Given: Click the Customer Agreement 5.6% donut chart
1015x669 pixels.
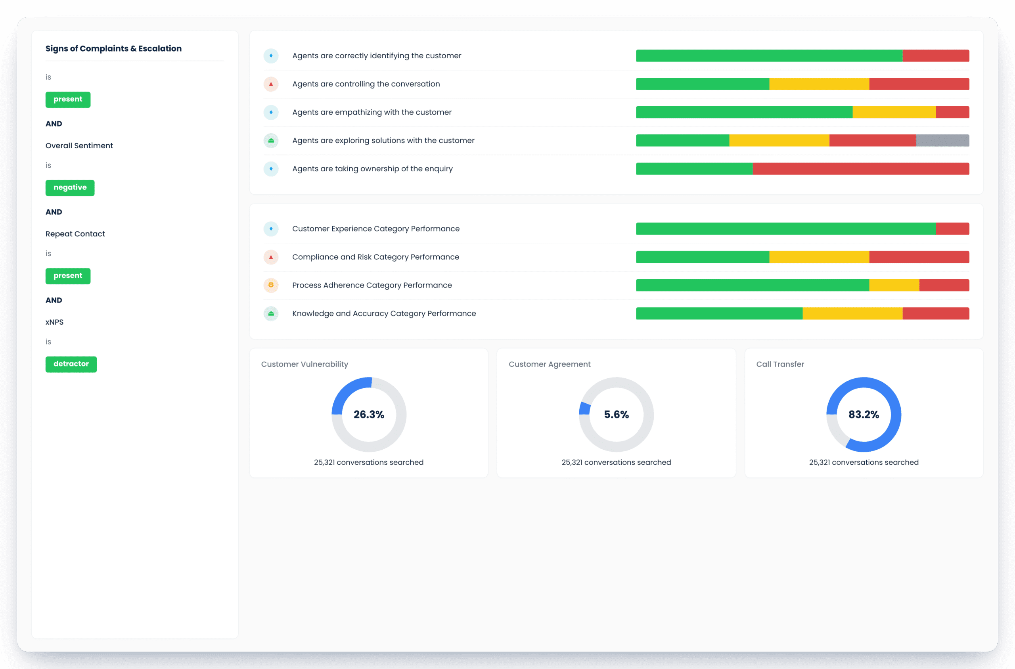Looking at the screenshot, I should [x=616, y=415].
